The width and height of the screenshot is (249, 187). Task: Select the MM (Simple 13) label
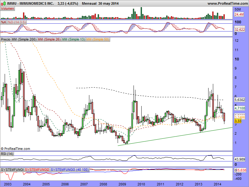73,39
